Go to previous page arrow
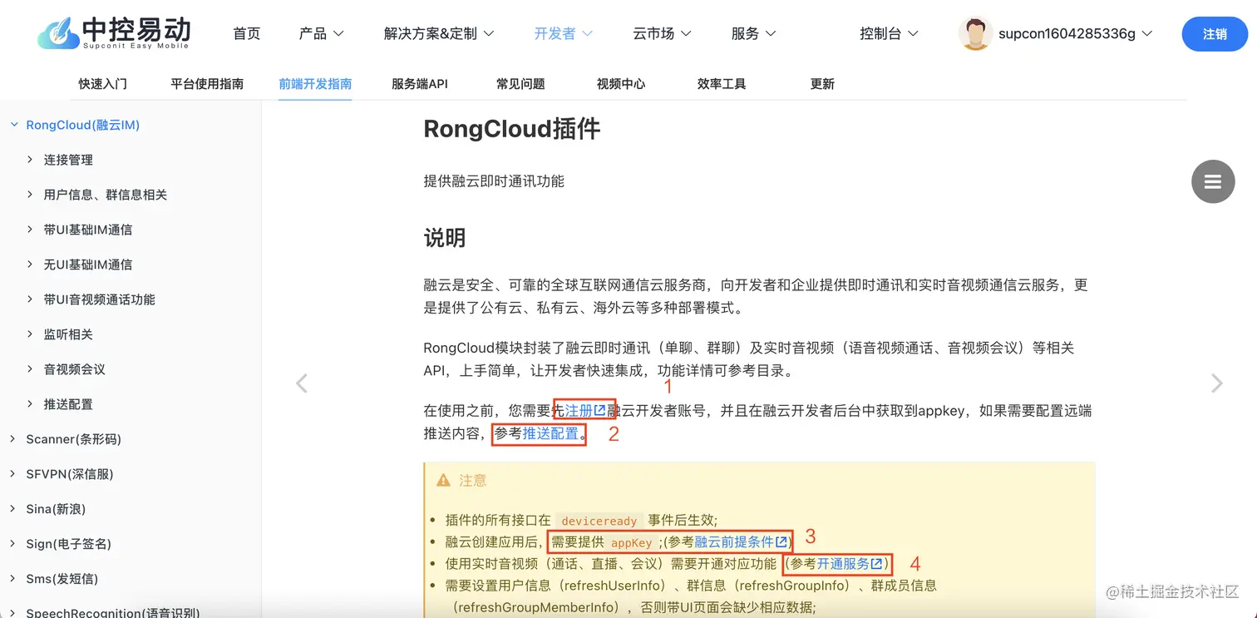The image size is (1257, 618). click(x=302, y=383)
